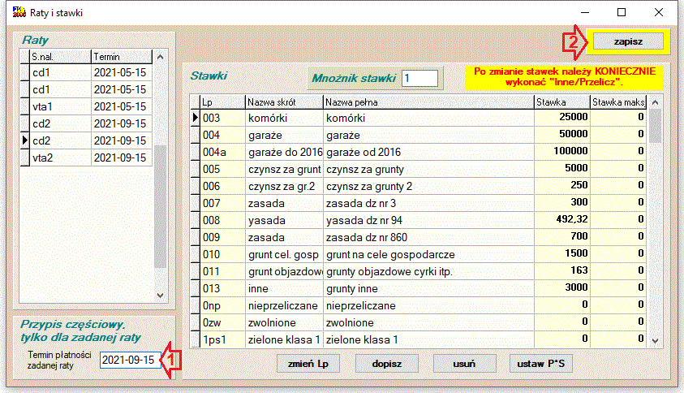Select Lp cell 003
684x393 pixels.
coord(222,118)
